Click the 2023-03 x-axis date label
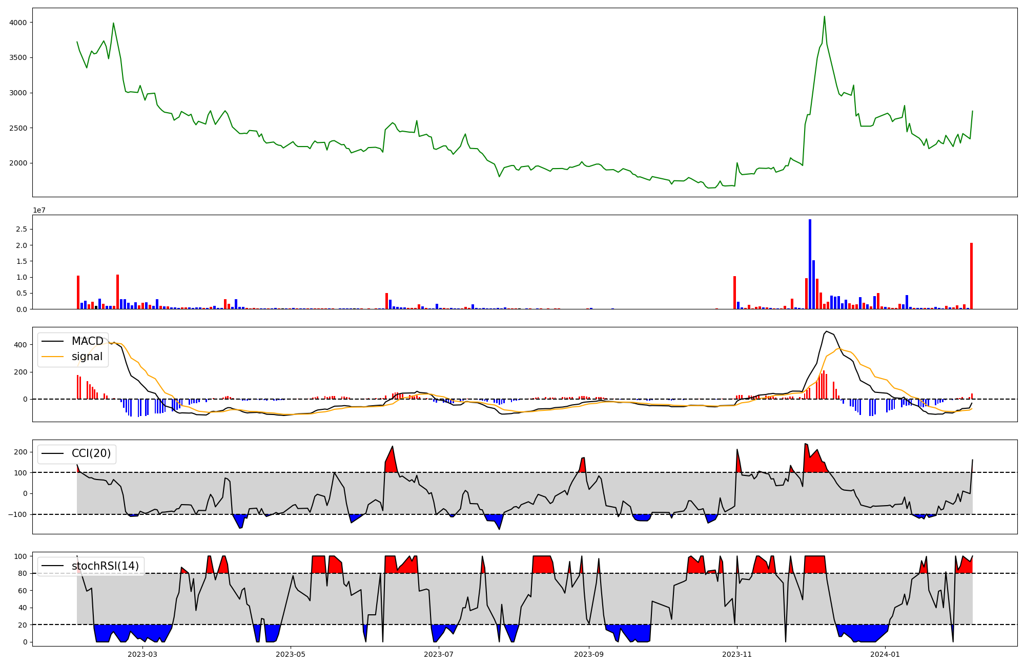 tap(142, 654)
